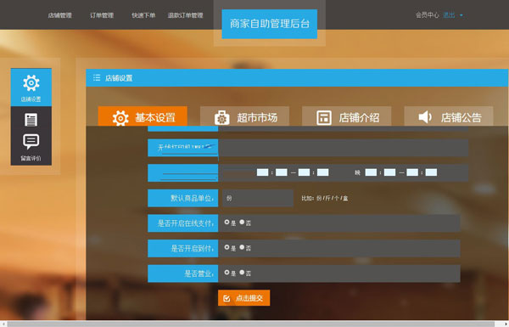Click the list icon beside the 店铺设置 header
The height and width of the screenshot is (327, 509).
(x=97, y=77)
